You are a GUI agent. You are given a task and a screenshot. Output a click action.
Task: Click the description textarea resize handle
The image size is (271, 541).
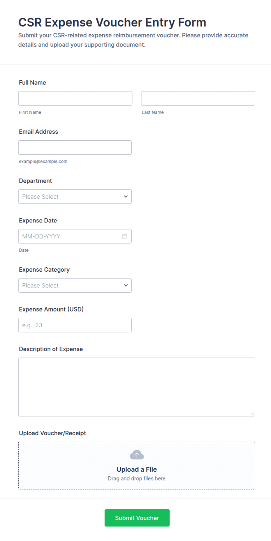pyautogui.click(x=252, y=413)
